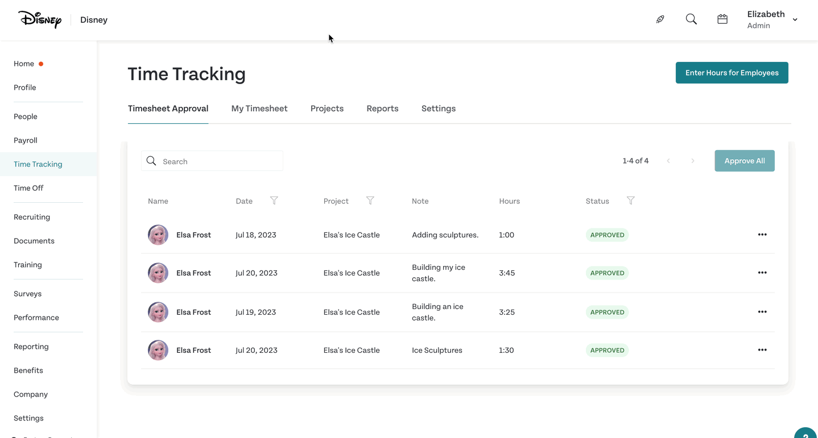Click the '1:00' hours value
Image resolution: width=818 pixels, height=438 pixels.
pos(507,235)
